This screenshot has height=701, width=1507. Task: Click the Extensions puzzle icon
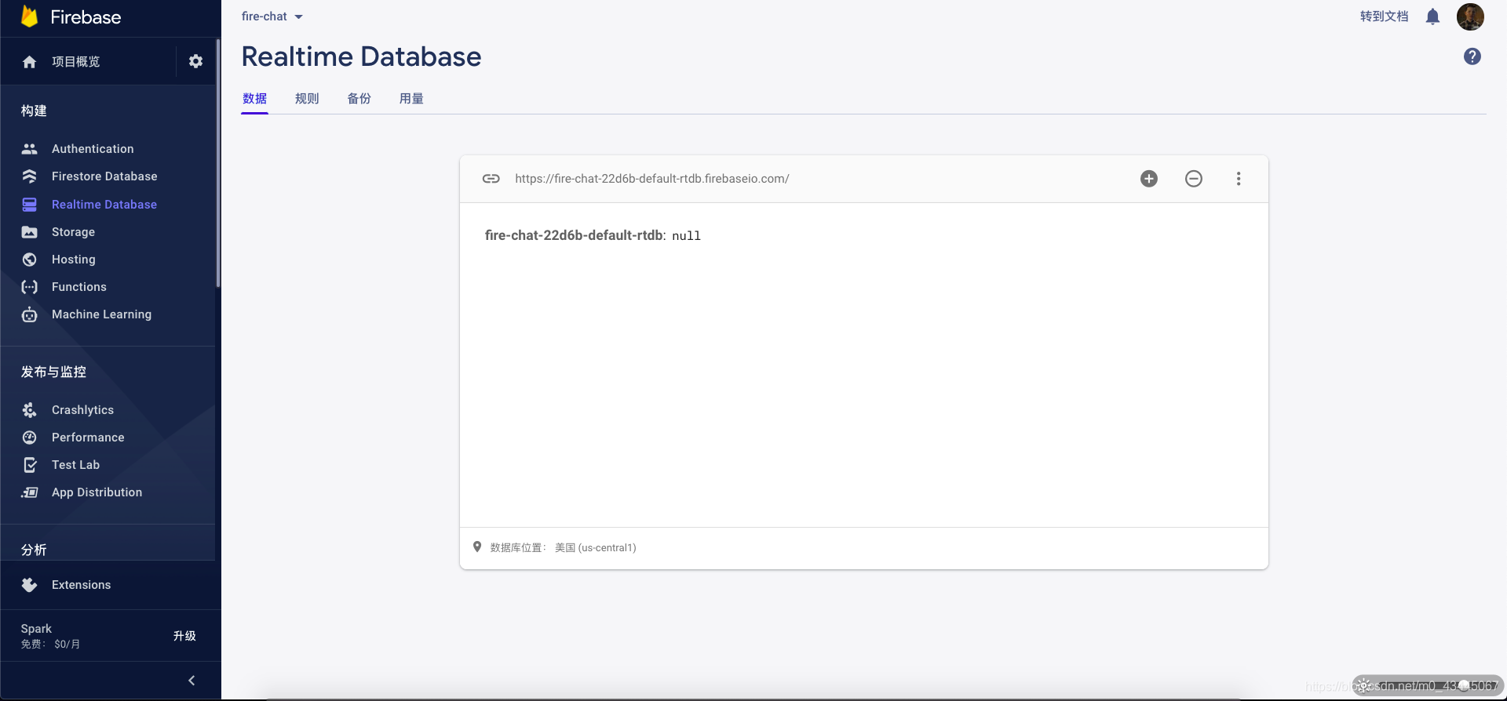pyautogui.click(x=30, y=585)
